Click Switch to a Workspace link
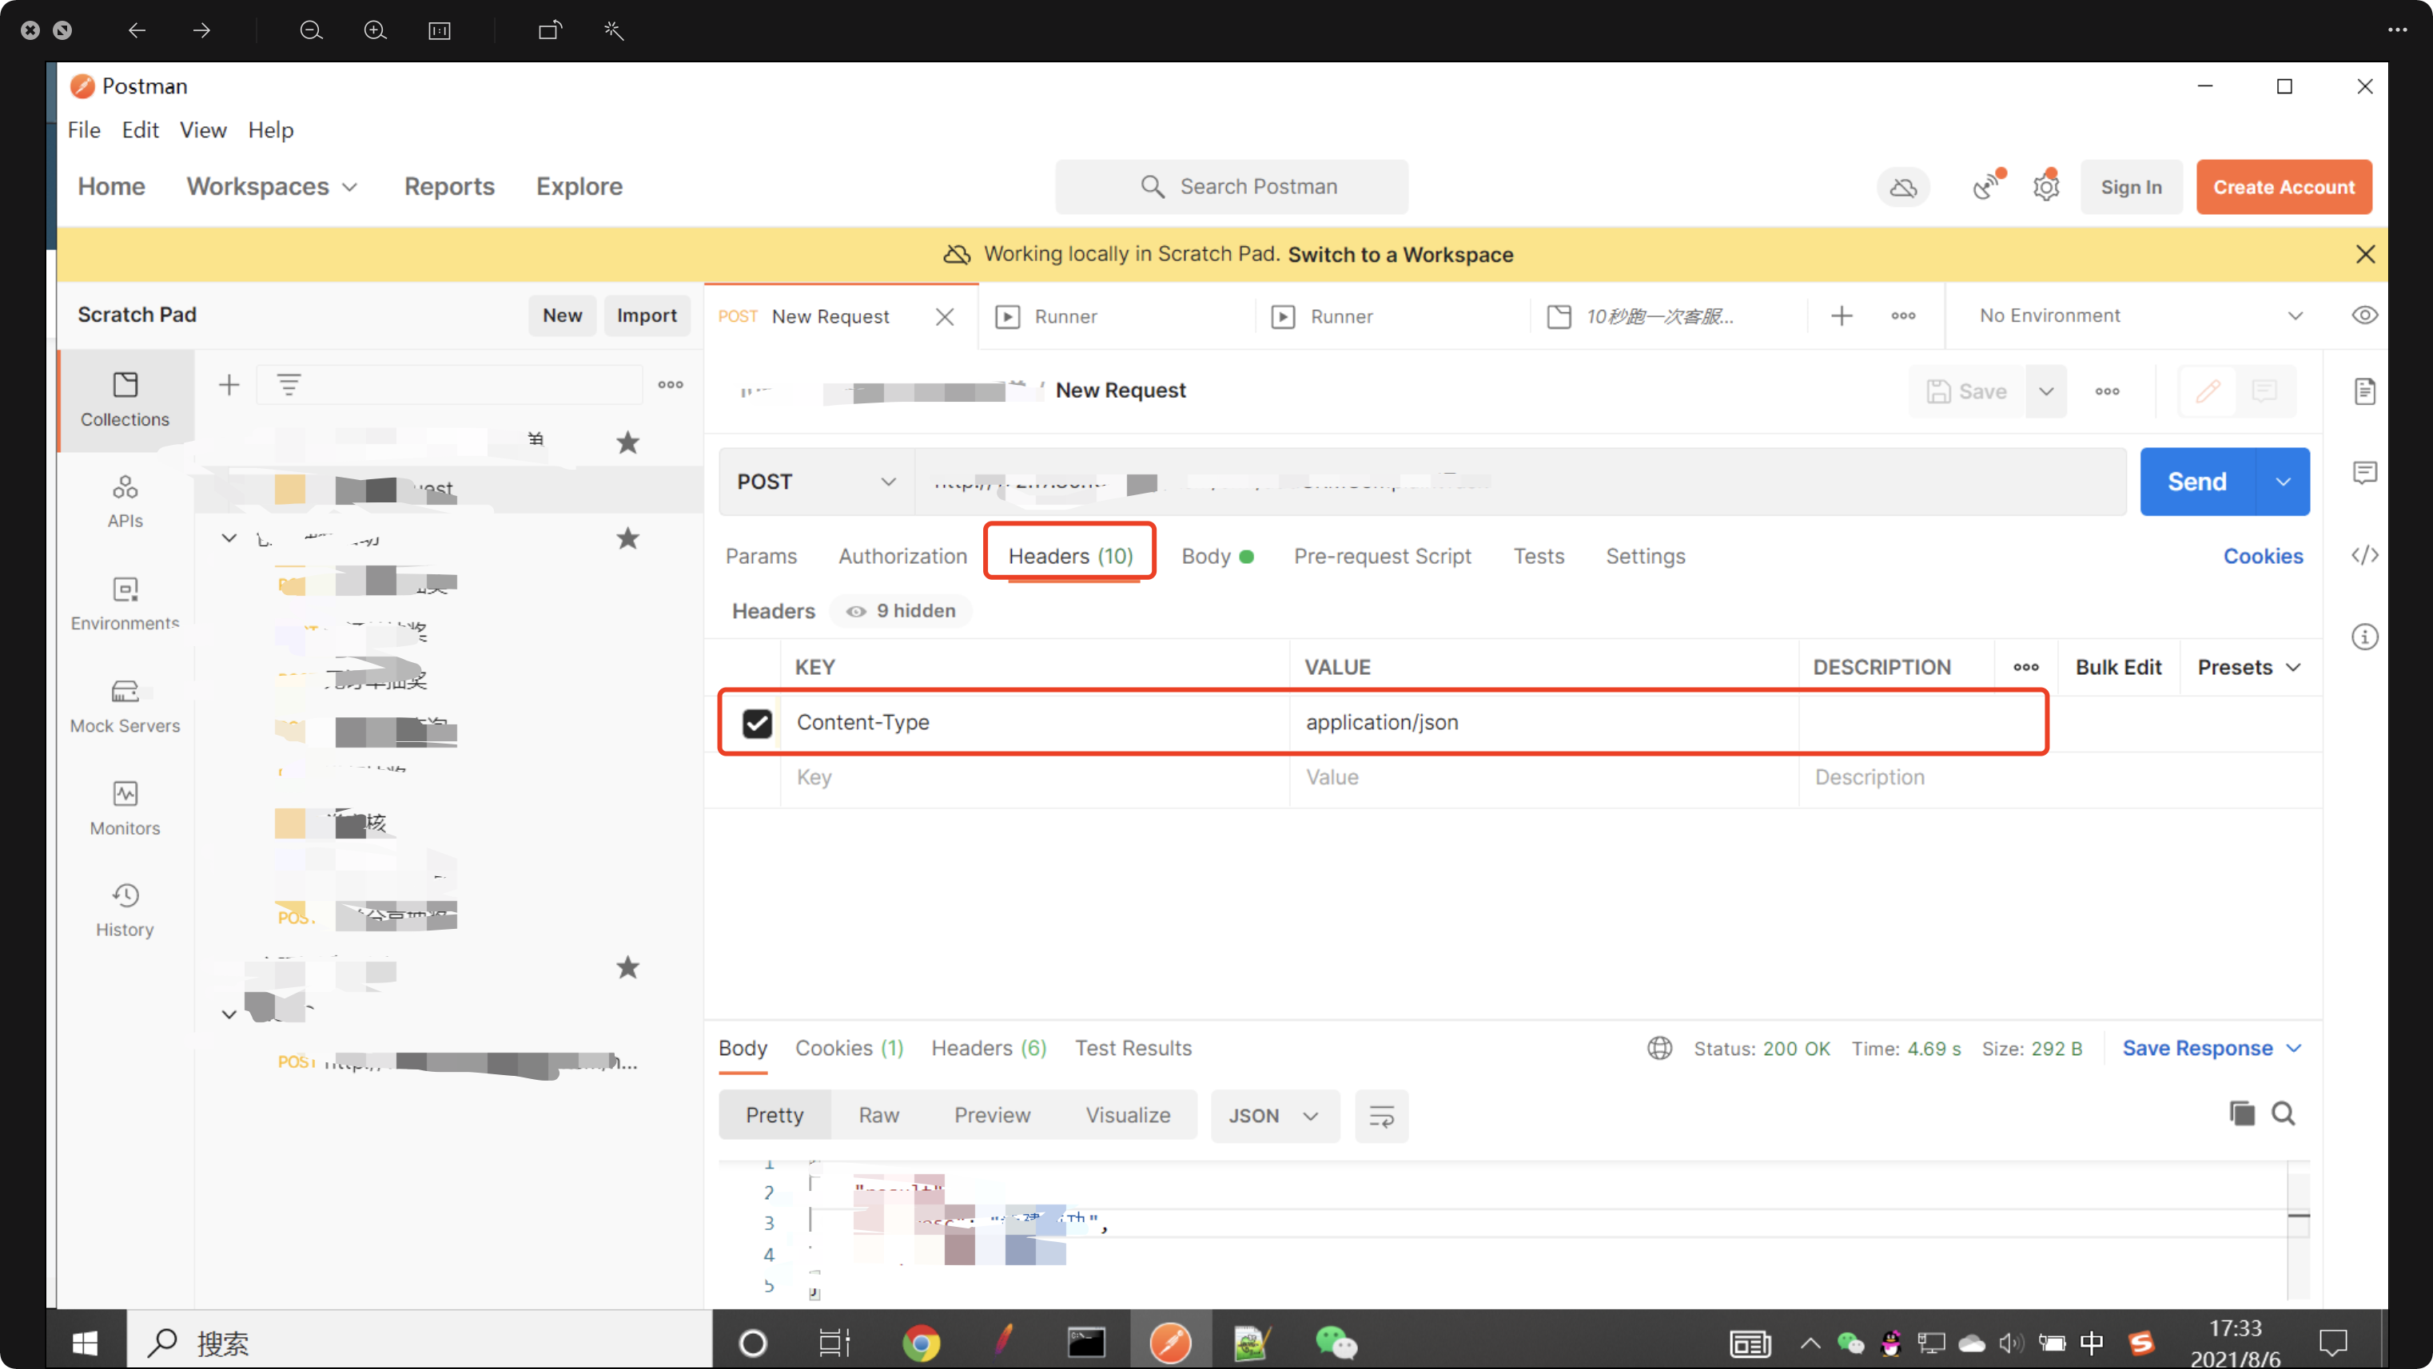 click(x=1400, y=254)
